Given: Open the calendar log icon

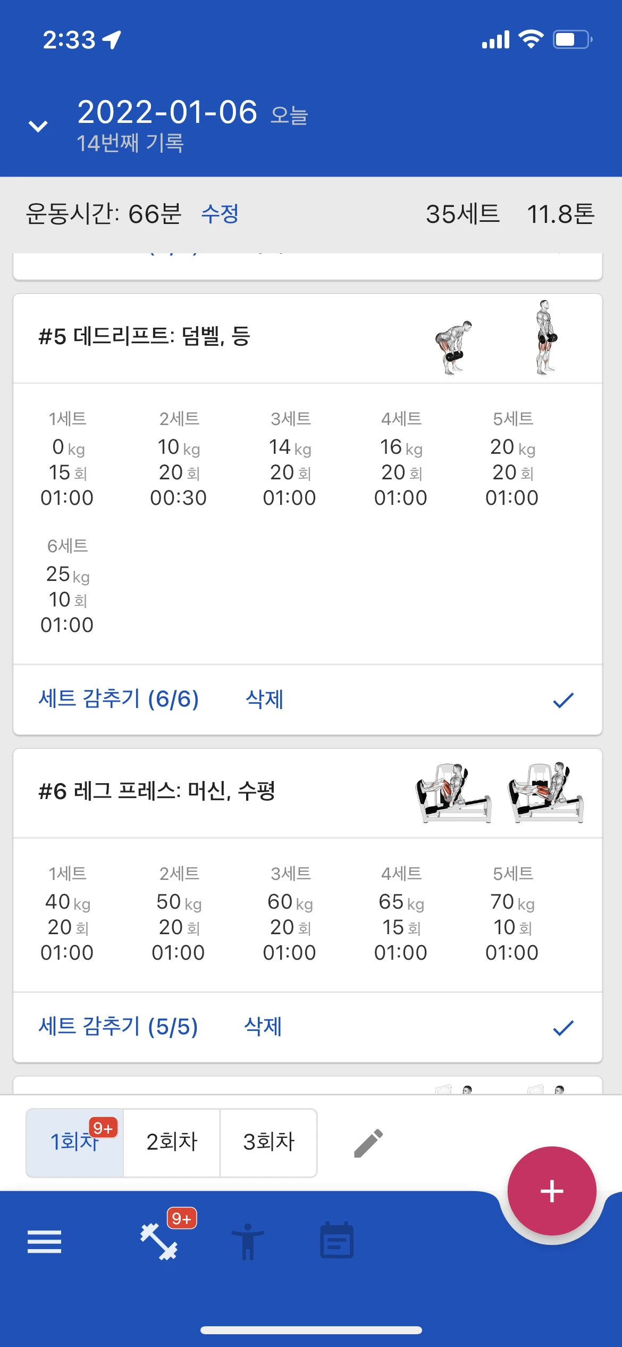Looking at the screenshot, I should [x=337, y=1240].
